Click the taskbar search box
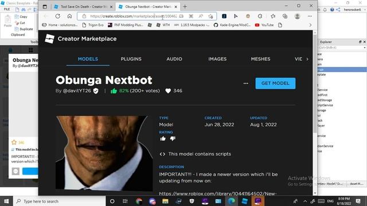Image resolution: width=367 pixels, height=206 pixels. [x=60, y=201]
